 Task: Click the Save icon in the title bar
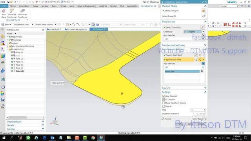[8, 2]
